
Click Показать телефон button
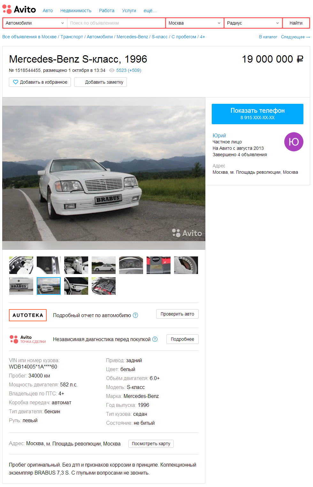pos(257,114)
